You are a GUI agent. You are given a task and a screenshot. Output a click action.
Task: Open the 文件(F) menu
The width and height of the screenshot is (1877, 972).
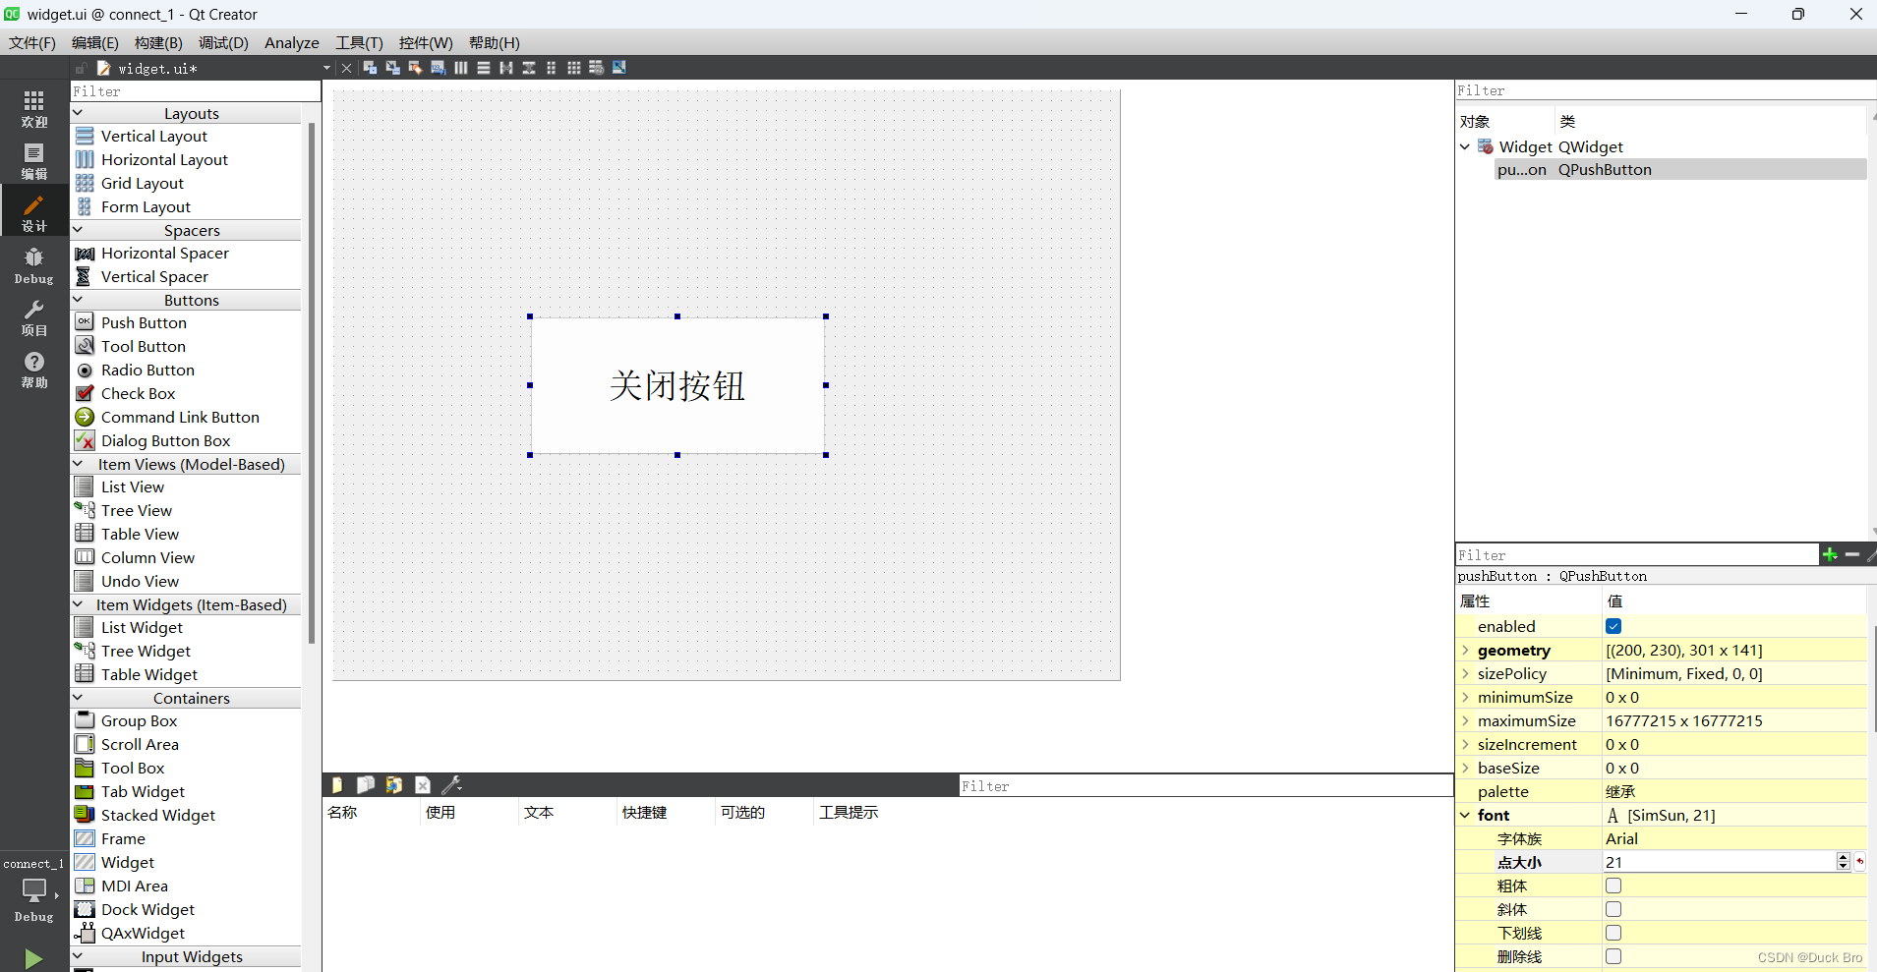tap(32, 43)
